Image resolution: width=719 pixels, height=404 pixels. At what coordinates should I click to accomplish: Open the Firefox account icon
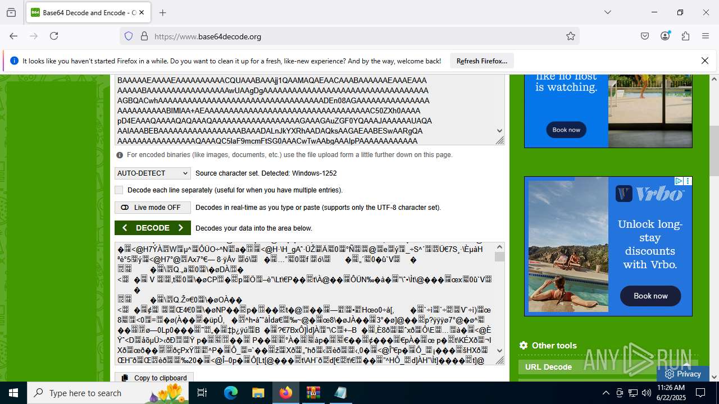[x=665, y=36]
